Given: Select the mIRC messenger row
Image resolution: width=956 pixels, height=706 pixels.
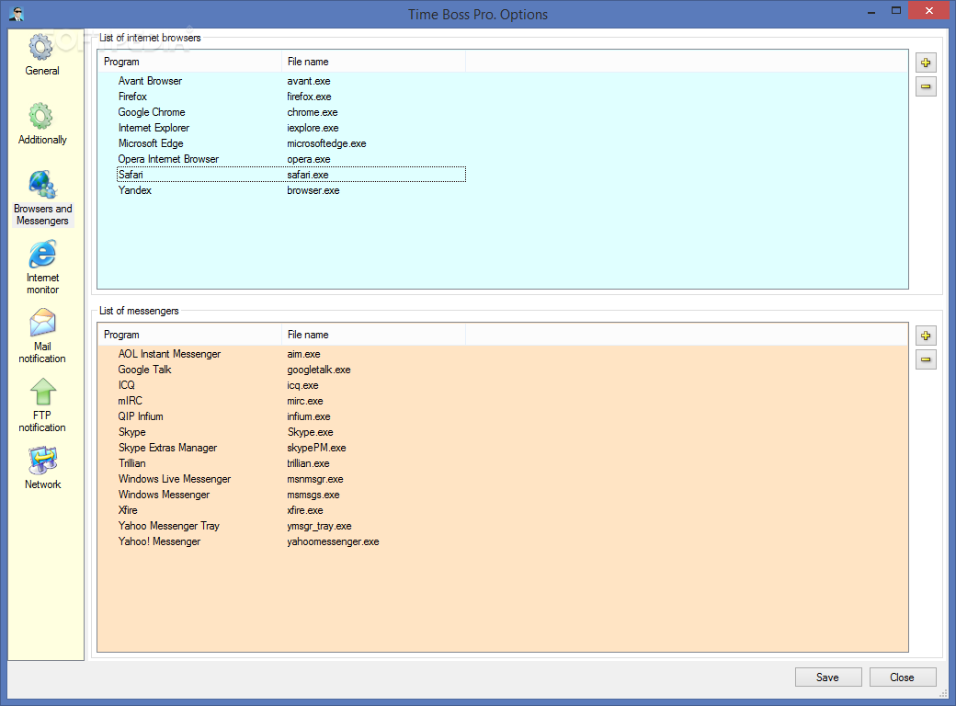Looking at the screenshot, I should tap(290, 401).
